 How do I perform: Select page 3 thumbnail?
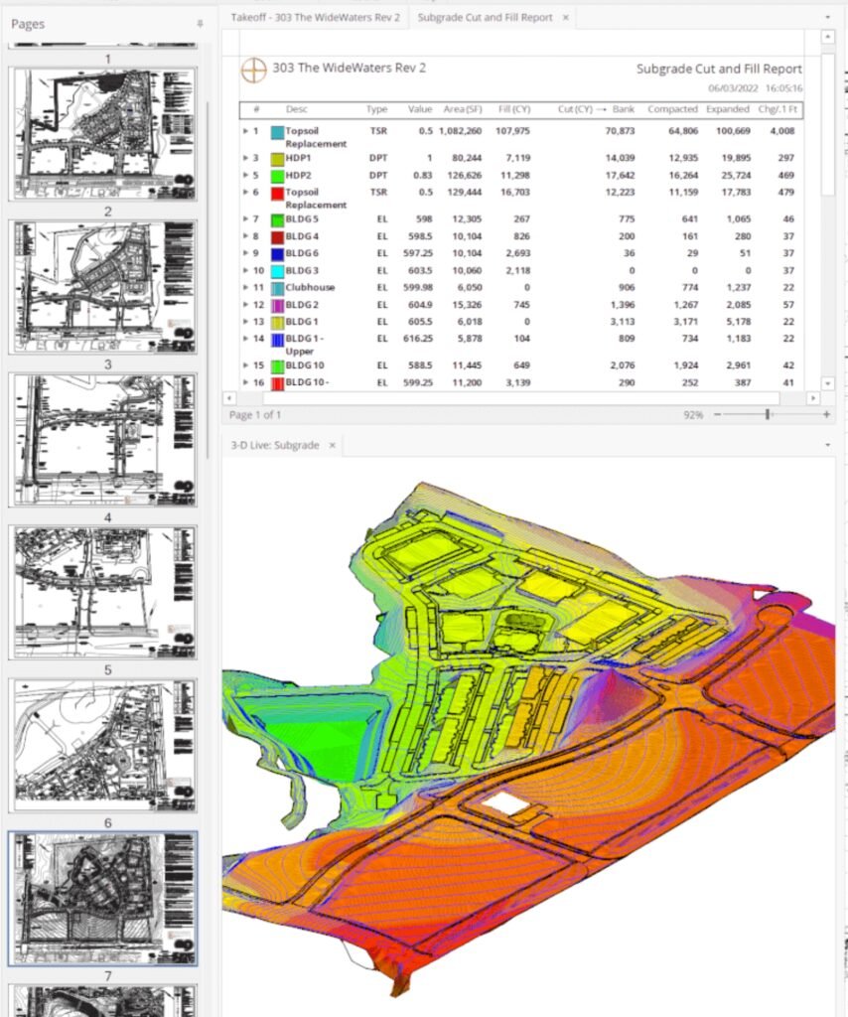[x=103, y=440]
